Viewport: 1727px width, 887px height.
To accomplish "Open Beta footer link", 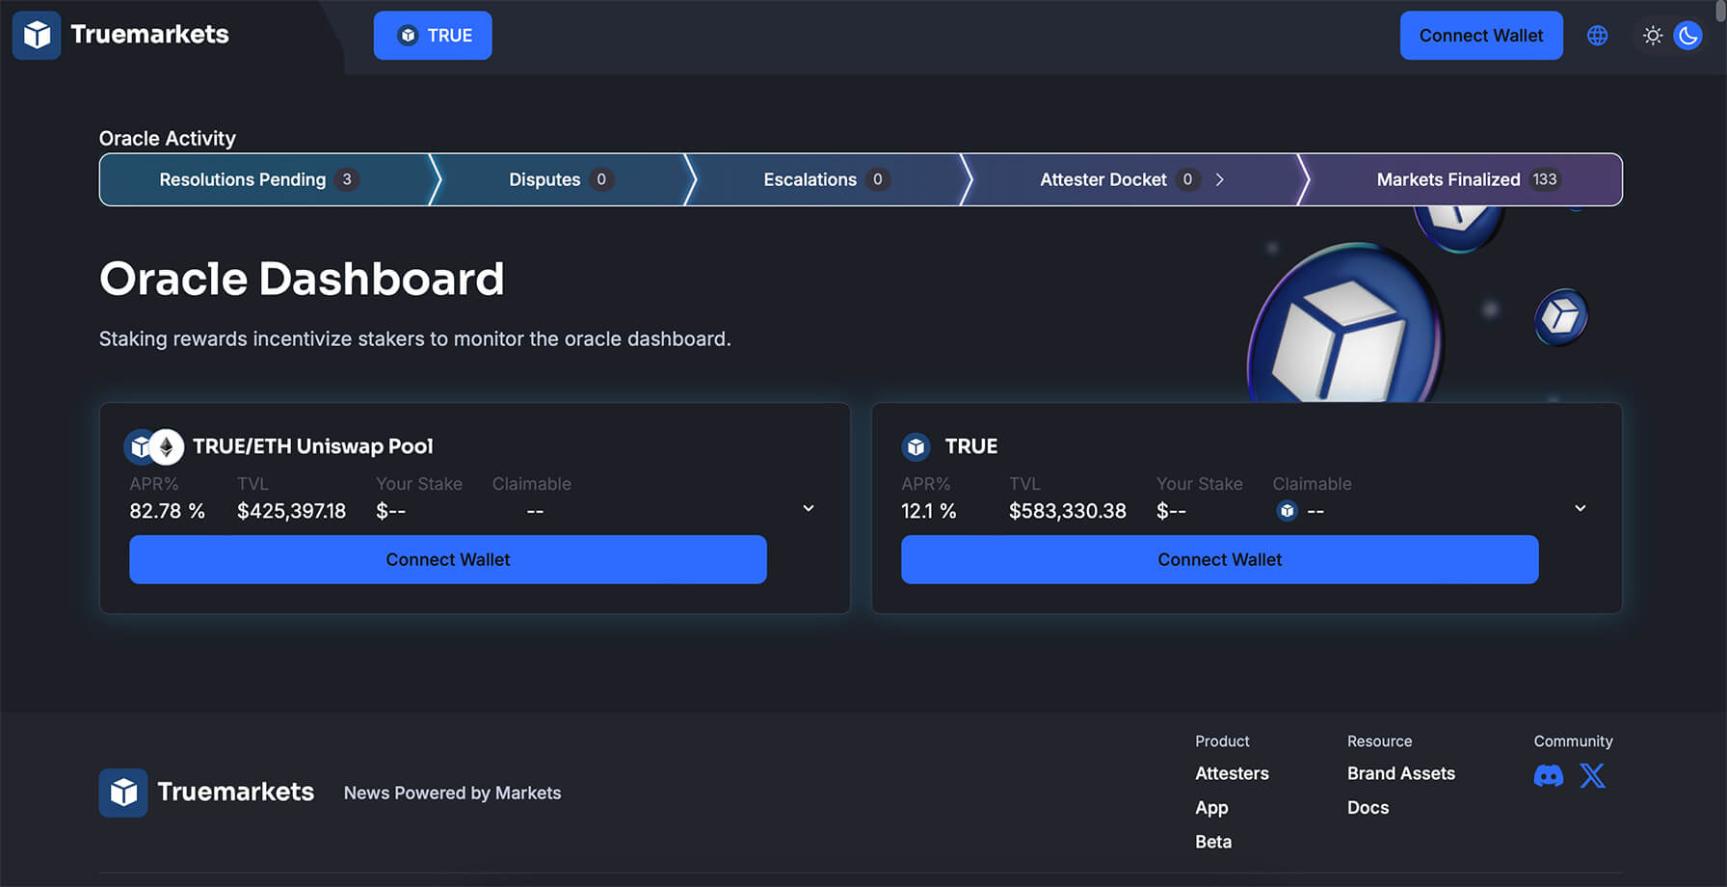I will click(x=1213, y=842).
